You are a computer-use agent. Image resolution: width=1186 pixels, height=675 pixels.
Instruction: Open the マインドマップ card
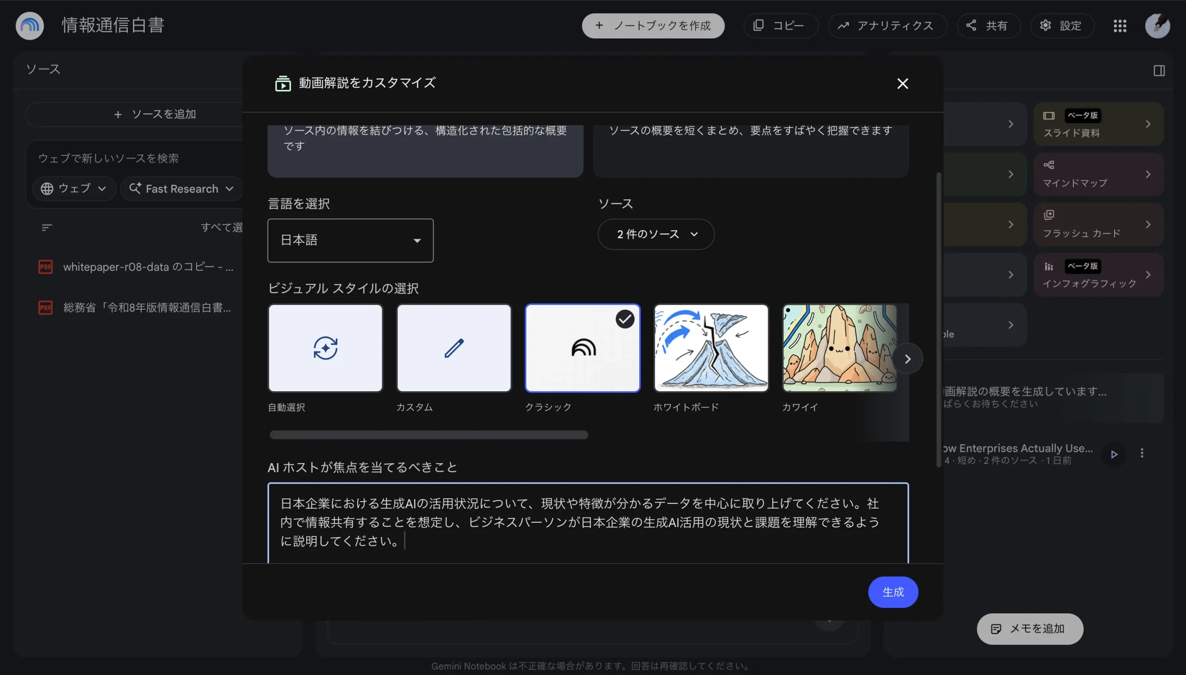click(1098, 174)
